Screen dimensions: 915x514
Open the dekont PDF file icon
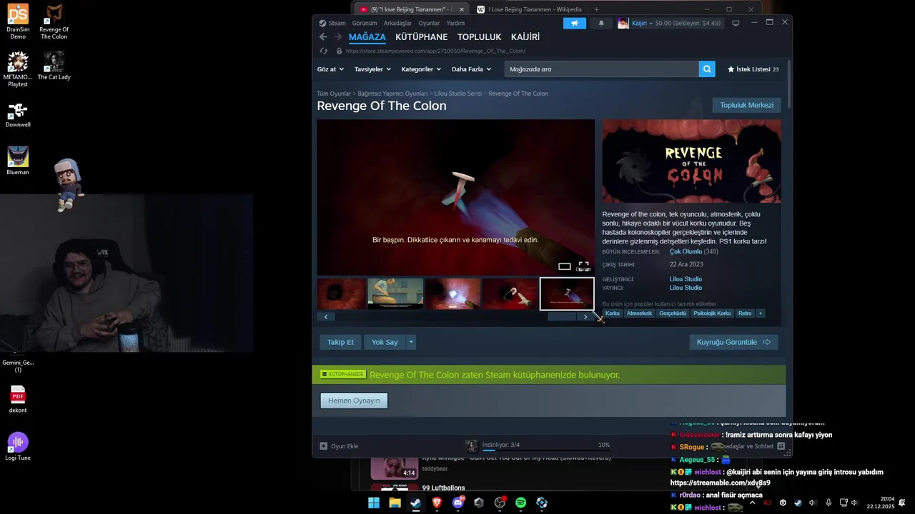click(x=18, y=400)
